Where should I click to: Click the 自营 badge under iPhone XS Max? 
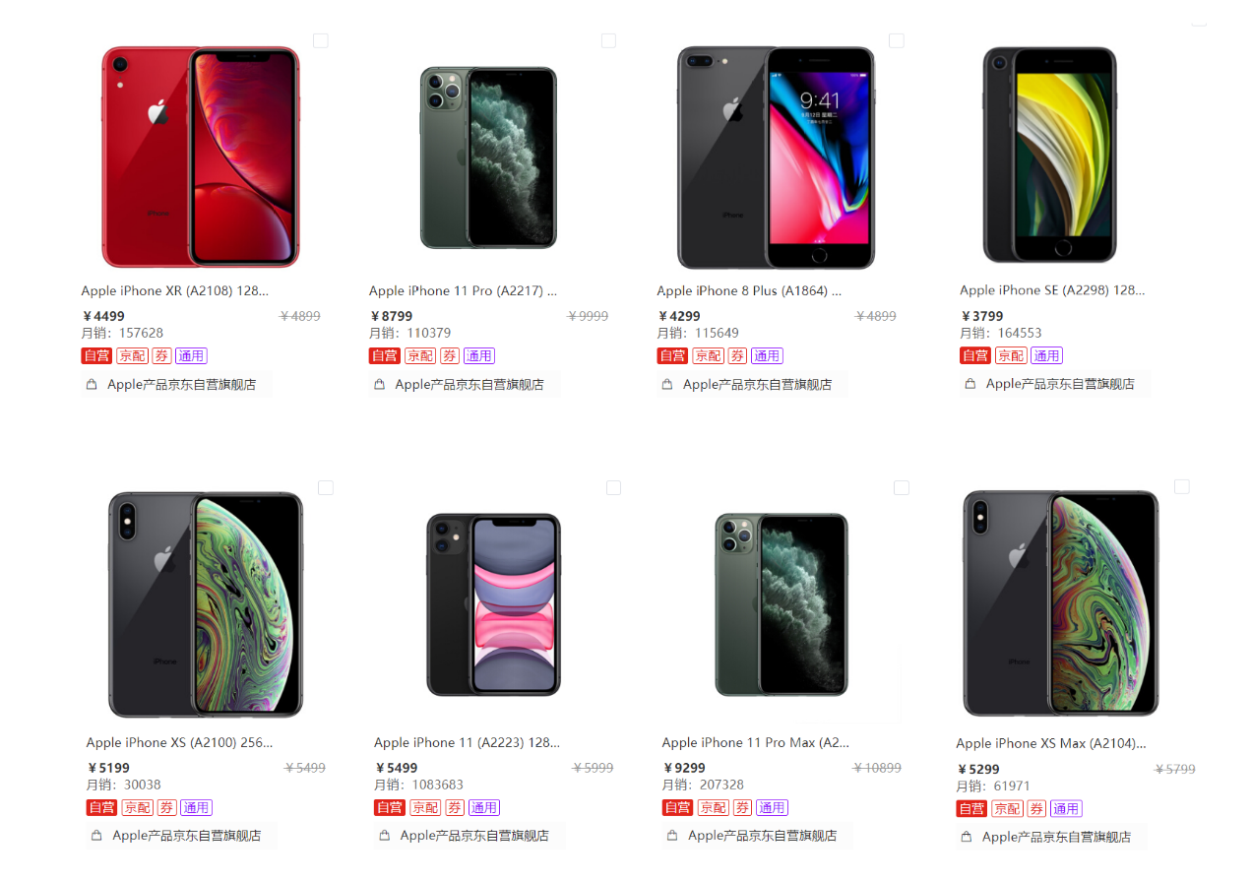pyautogui.click(x=971, y=809)
